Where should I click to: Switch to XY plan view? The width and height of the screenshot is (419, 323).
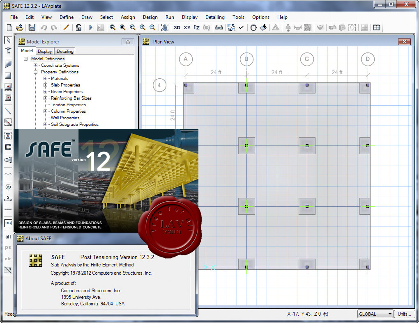pos(187,27)
